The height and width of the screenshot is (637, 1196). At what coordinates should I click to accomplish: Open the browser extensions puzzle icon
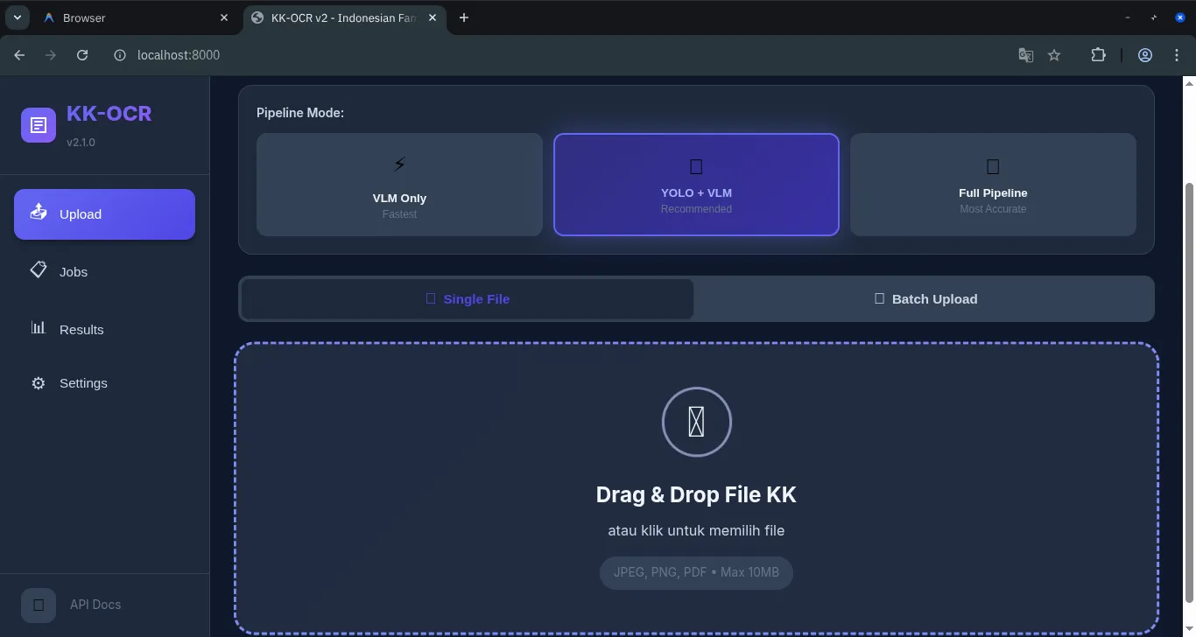[x=1098, y=55]
